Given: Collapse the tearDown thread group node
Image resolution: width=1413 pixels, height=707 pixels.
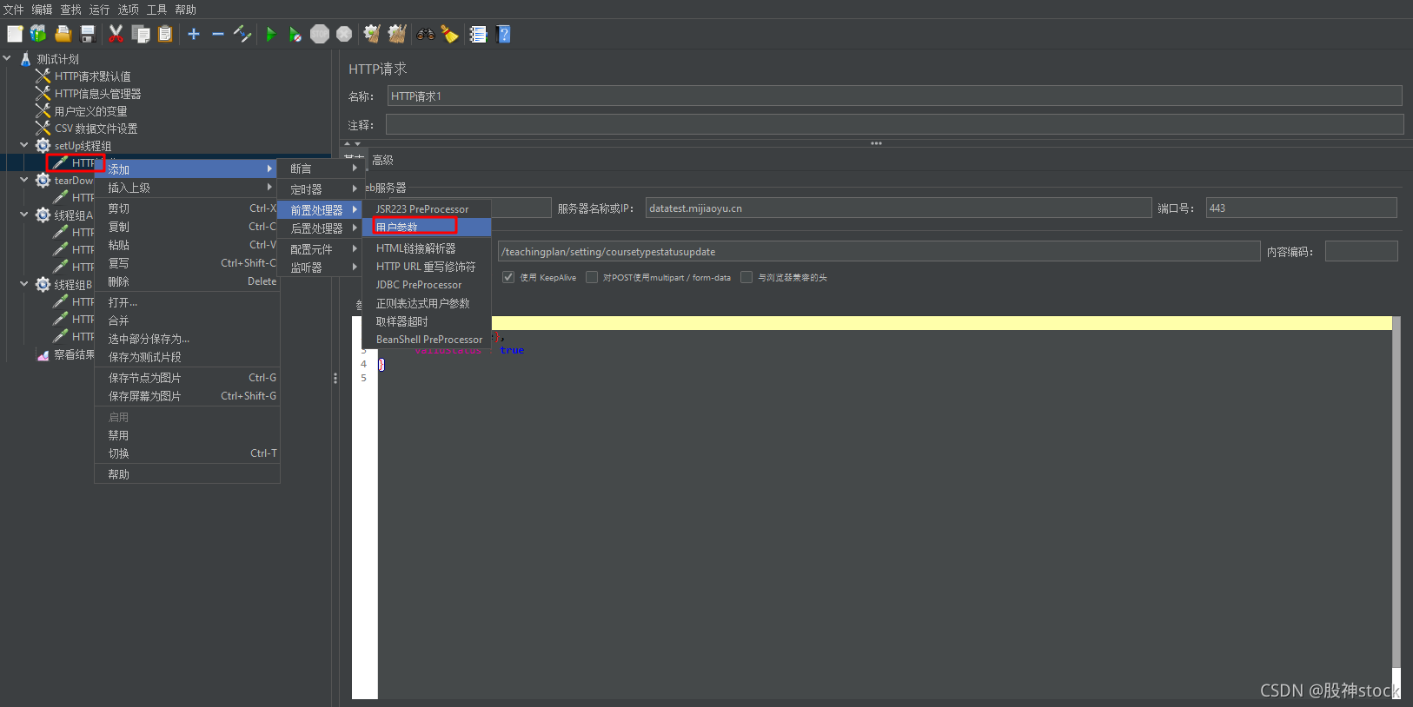Looking at the screenshot, I should coord(24,180).
